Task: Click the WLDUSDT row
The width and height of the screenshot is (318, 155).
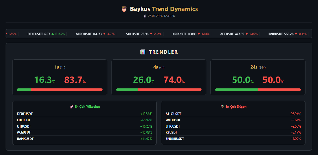Action: 233,120
